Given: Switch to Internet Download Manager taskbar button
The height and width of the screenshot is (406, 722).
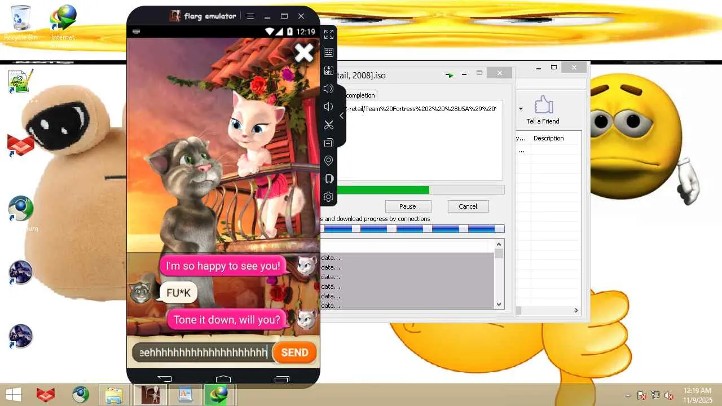Looking at the screenshot, I should (x=219, y=395).
